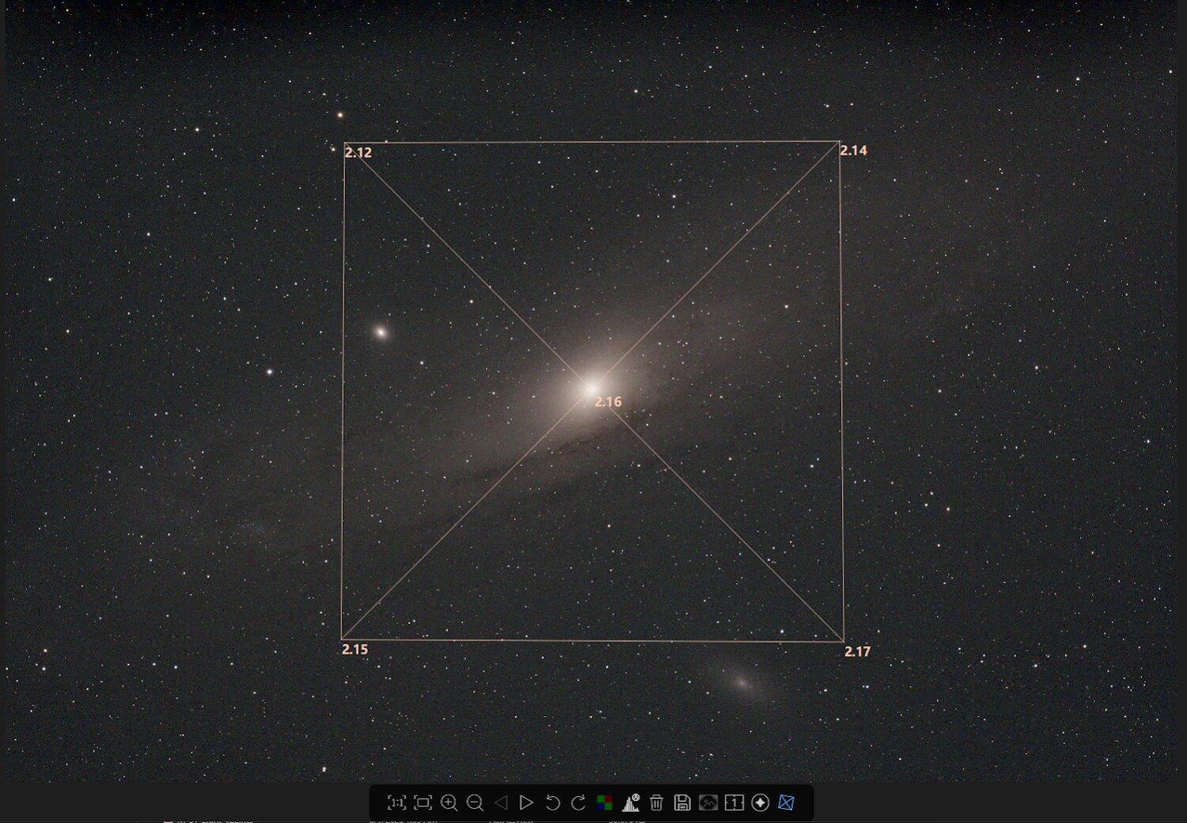Viewport: 1187px width, 823px height.
Task: Click the dimmed picture icon in the toolbar
Action: (x=708, y=802)
